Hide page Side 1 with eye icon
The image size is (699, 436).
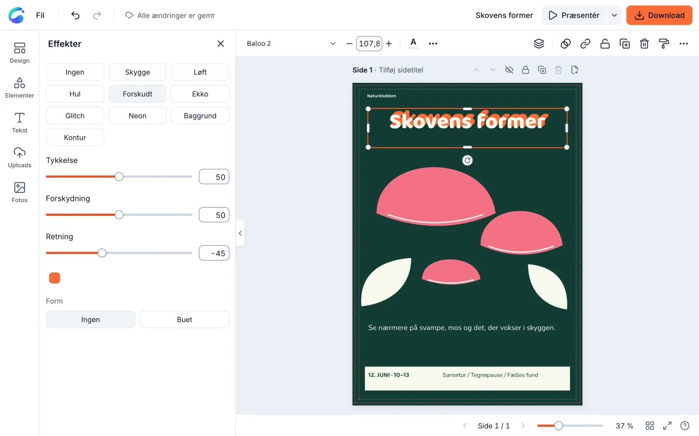pyautogui.click(x=509, y=70)
